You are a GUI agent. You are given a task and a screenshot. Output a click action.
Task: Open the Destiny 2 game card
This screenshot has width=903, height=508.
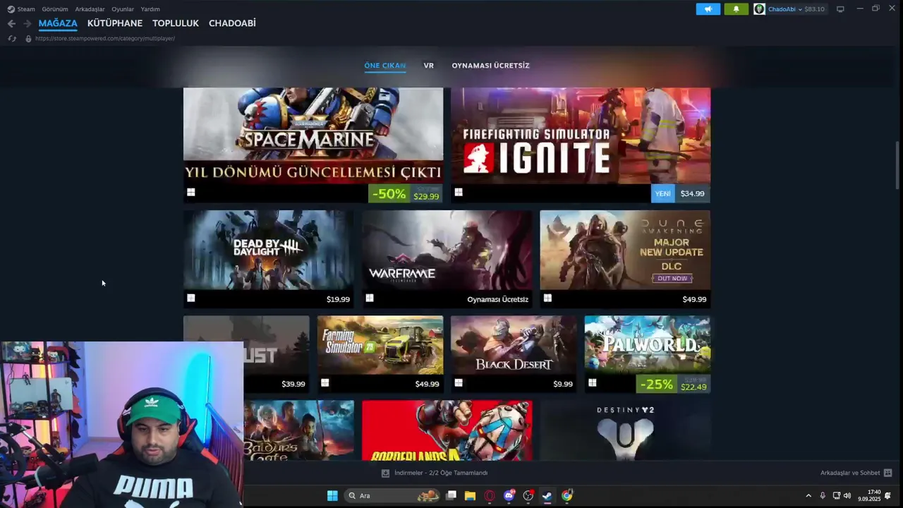(625, 430)
